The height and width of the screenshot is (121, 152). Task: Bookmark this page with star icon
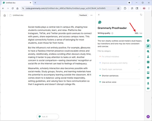point(118,8)
